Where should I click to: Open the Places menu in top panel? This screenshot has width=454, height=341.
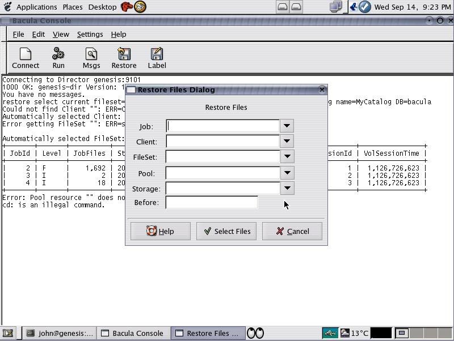click(73, 7)
